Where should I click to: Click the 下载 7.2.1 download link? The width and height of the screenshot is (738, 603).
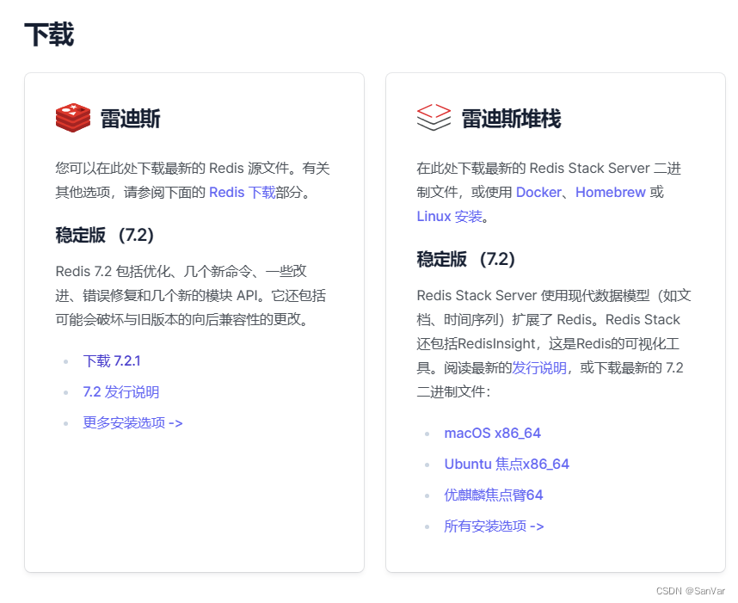tap(112, 361)
